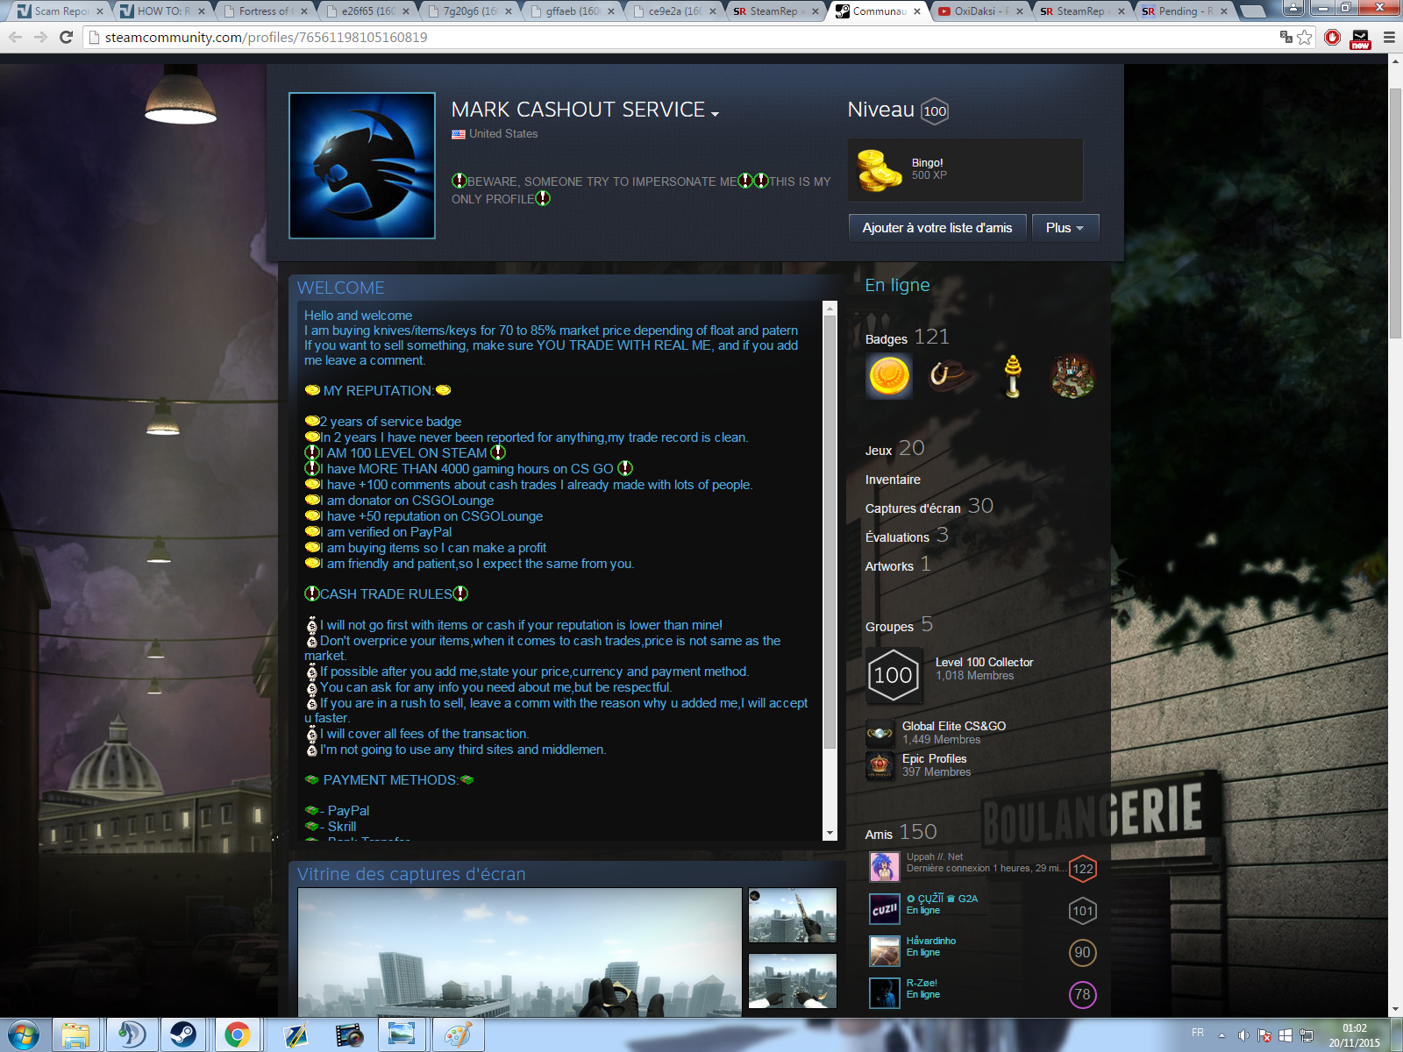
Task: Open the Chrome menu hamburger icon
Action: (x=1389, y=37)
